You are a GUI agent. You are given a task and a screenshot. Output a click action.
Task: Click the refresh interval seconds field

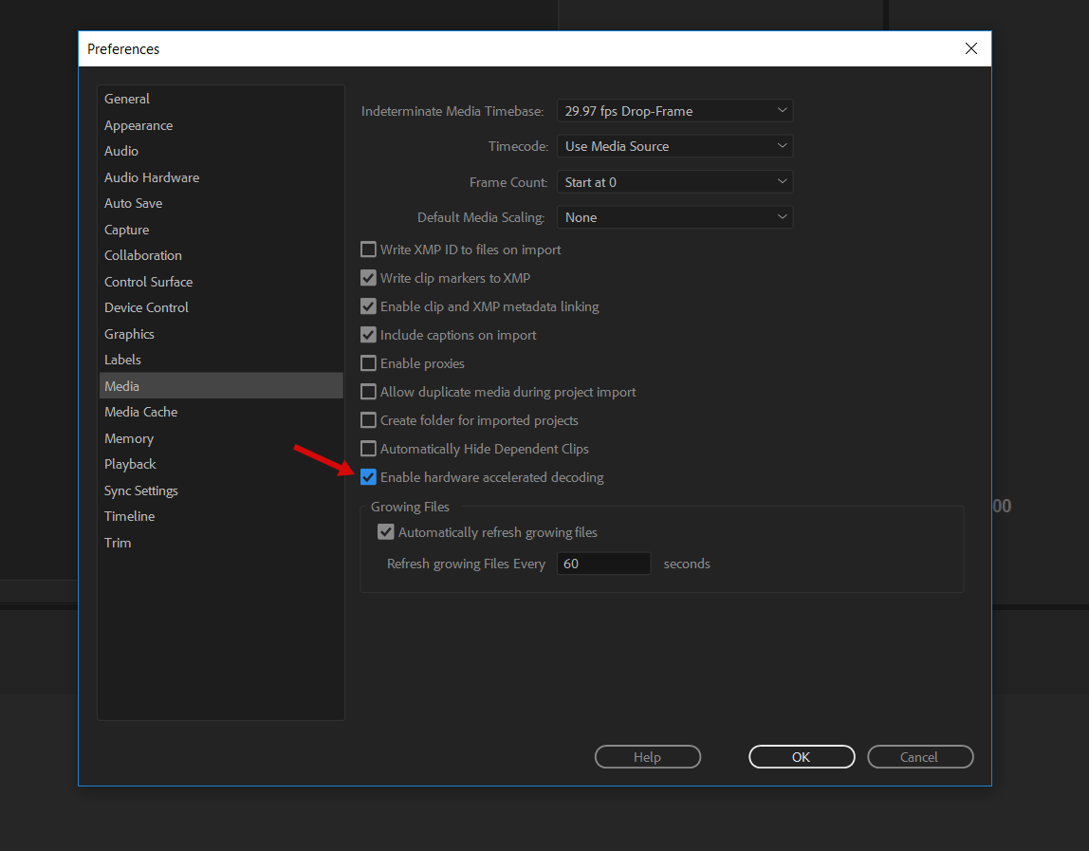click(x=603, y=564)
